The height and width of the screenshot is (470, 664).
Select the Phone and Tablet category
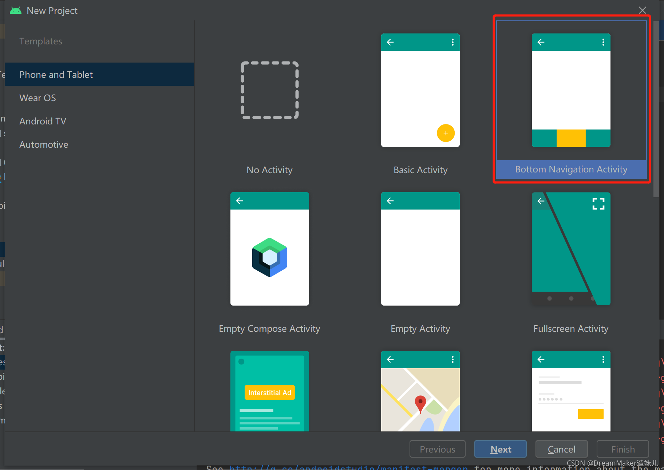pyautogui.click(x=56, y=74)
